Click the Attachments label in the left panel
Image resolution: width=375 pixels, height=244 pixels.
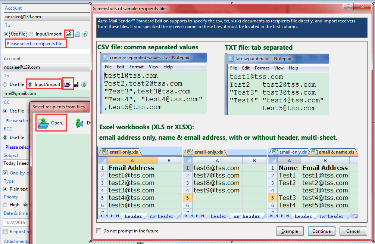[x=16, y=241]
